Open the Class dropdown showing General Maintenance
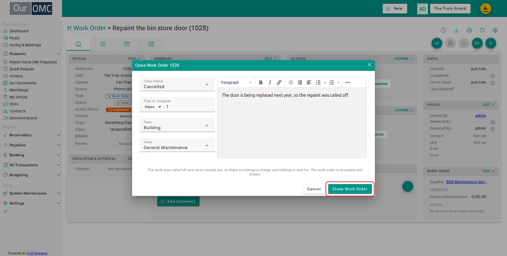 point(177,145)
